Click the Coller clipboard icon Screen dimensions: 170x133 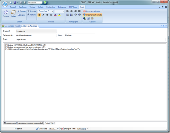tap(13, 12)
